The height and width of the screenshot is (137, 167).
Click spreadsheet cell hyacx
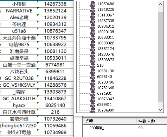click(x=19, y=105)
